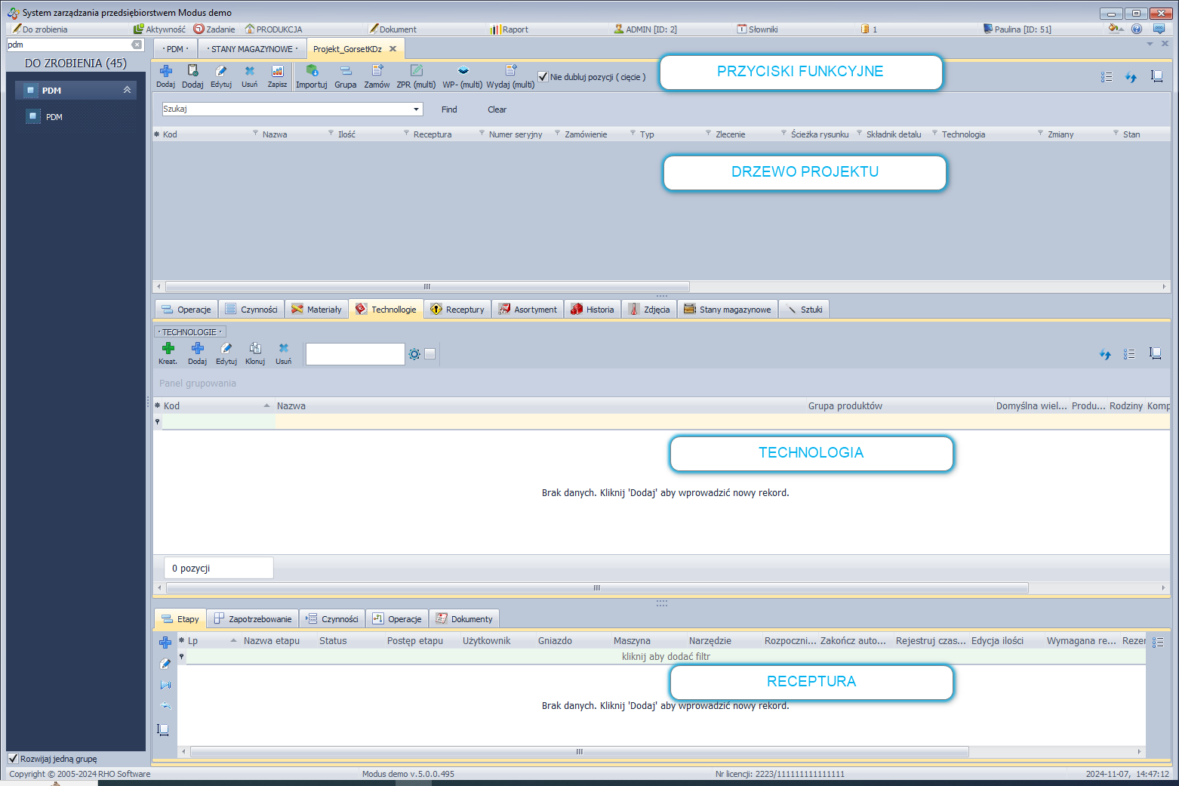This screenshot has height=786, width=1179.
Task: Switch to the Receptury tab
Action: (x=457, y=310)
